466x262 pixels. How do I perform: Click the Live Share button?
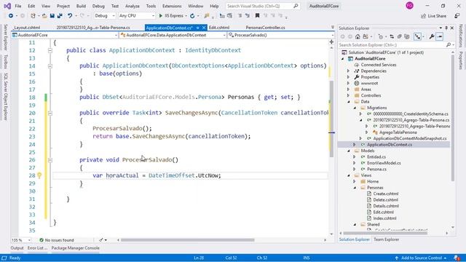(x=434, y=16)
